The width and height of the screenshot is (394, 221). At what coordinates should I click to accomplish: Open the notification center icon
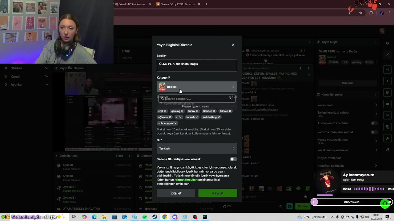(x=388, y=217)
